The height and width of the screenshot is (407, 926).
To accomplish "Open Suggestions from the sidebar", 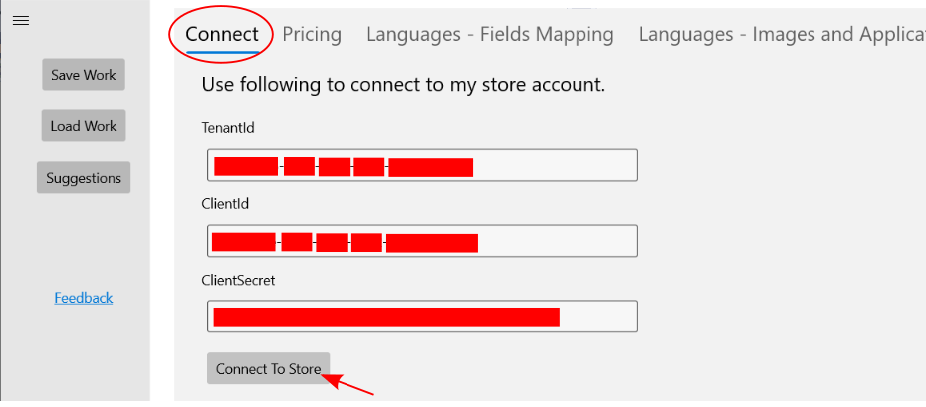I will [x=84, y=178].
